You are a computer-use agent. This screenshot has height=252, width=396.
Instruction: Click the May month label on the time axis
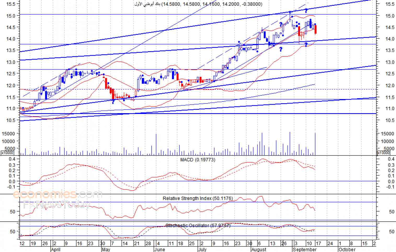(x=106, y=250)
